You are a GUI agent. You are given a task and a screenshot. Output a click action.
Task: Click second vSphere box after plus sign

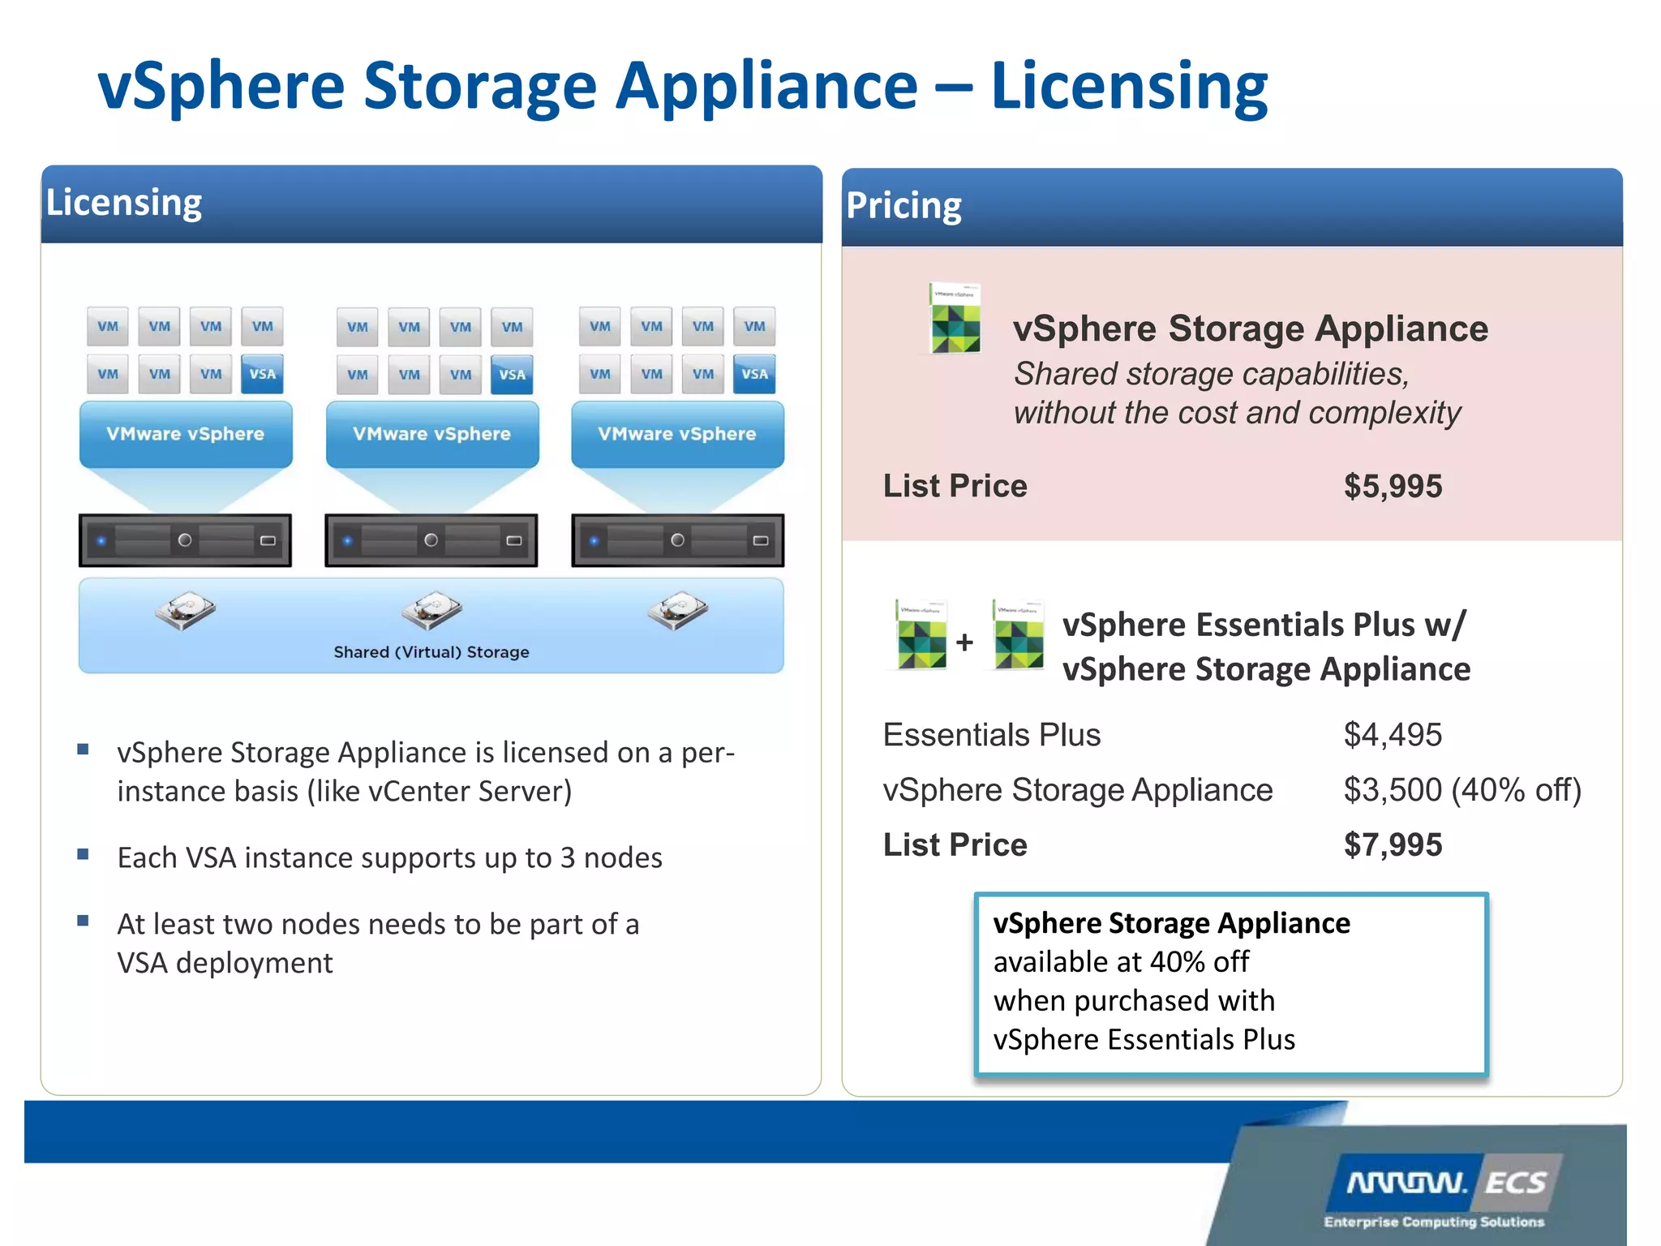pyautogui.click(x=1019, y=634)
